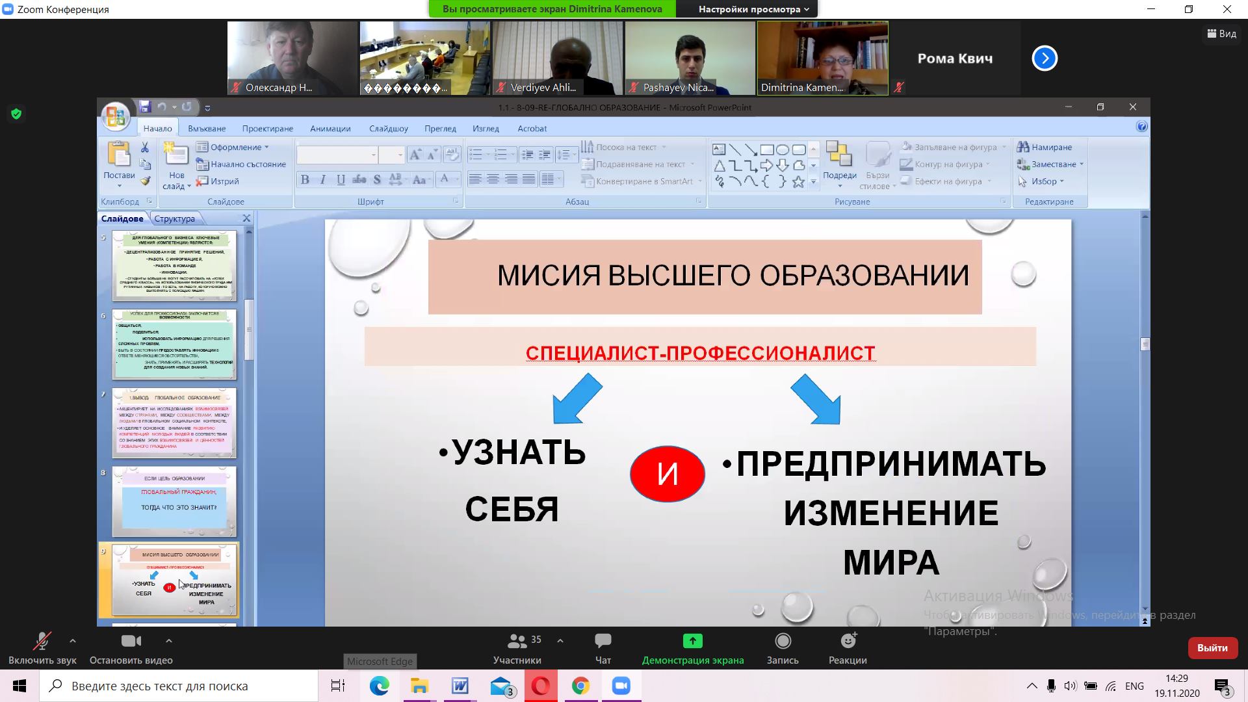
Task: Click slide panel vertical scrollbar handle
Action: pos(248,330)
